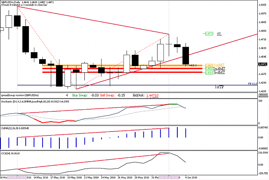The height and width of the screenshot is (180, 269).
Task: Select the 3rdMZ green price tag
Action: click(x=209, y=72)
